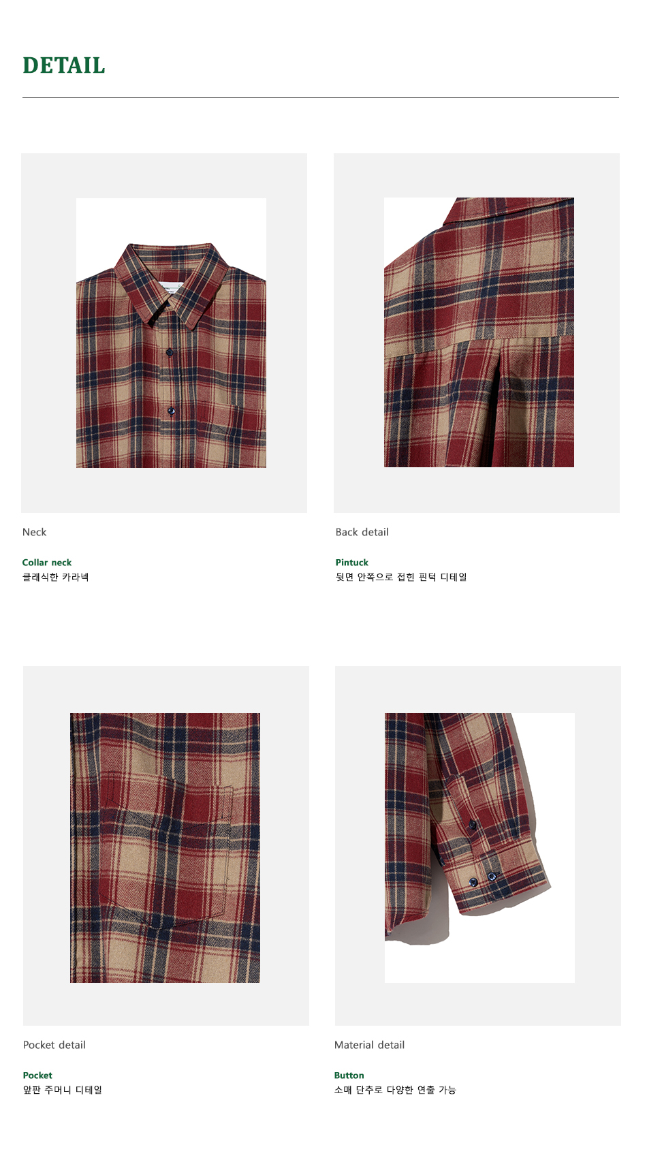Click the Korean description under Button
Screen dimensions: 647x1164
[395, 1090]
